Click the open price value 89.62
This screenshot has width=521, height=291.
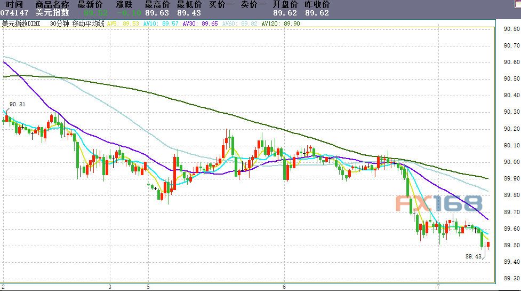[285, 13]
